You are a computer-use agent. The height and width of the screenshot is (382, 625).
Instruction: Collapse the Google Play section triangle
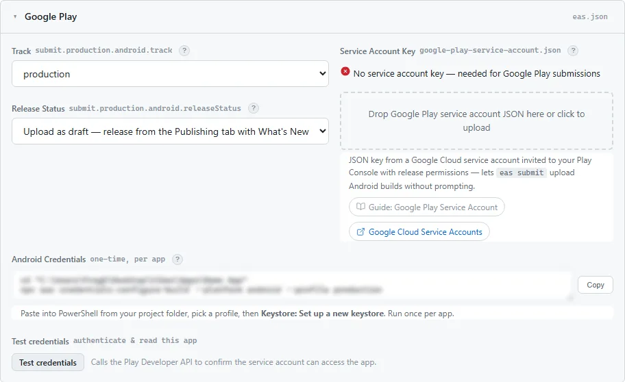15,16
